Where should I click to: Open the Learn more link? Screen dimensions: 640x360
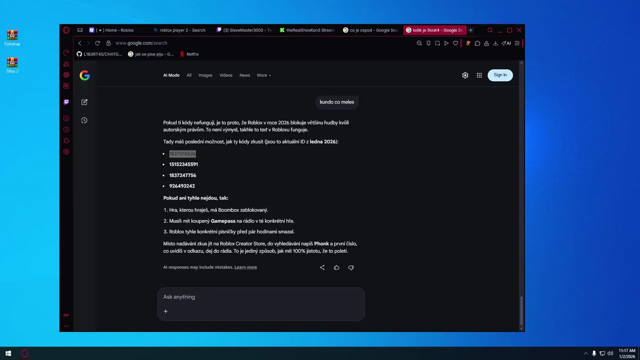pyautogui.click(x=245, y=267)
